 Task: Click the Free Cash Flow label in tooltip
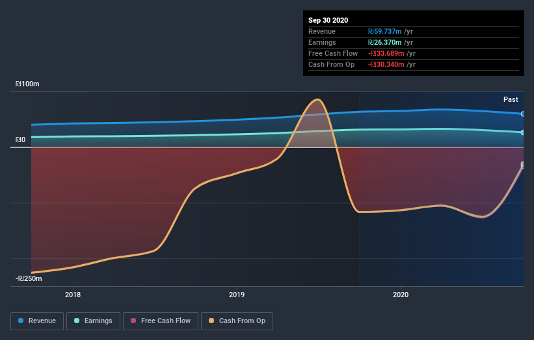[x=333, y=53]
